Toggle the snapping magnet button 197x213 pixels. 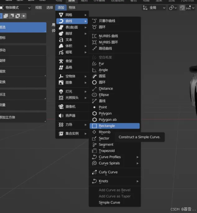[182, 8]
